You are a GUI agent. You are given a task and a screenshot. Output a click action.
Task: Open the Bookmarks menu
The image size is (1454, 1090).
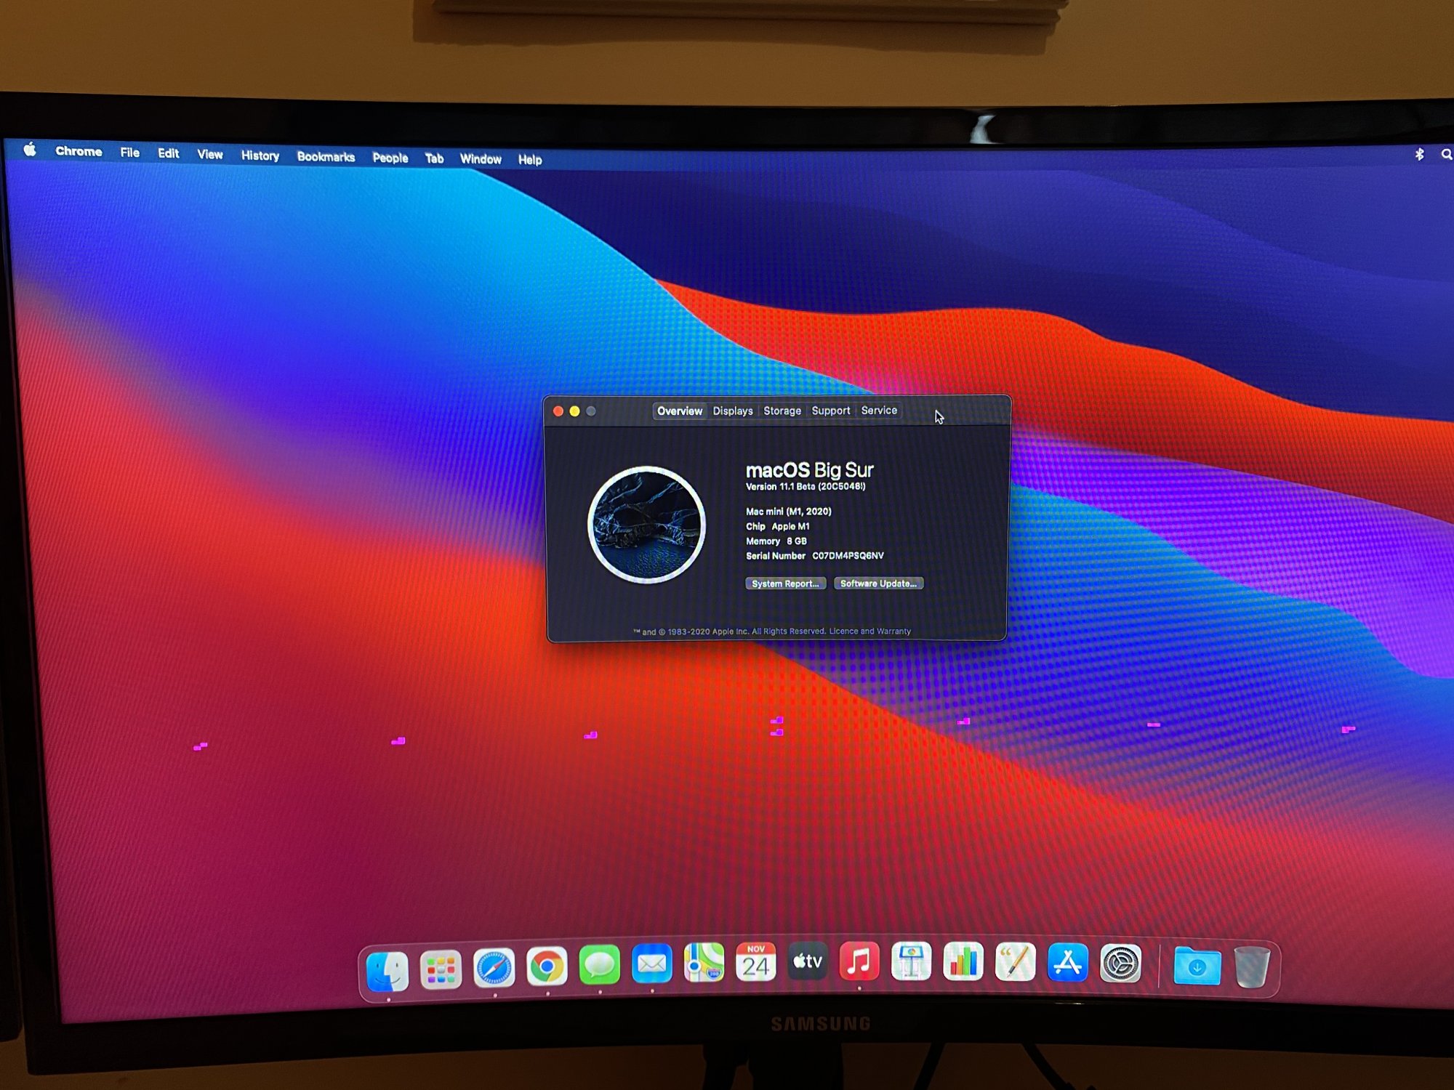(326, 157)
